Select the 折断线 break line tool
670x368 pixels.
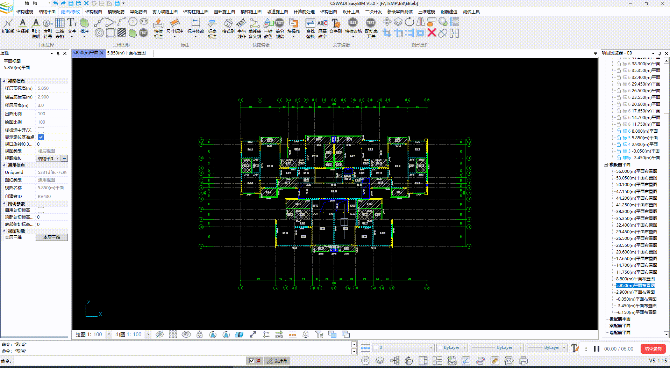pyautogui.click(x=8, y=26)
